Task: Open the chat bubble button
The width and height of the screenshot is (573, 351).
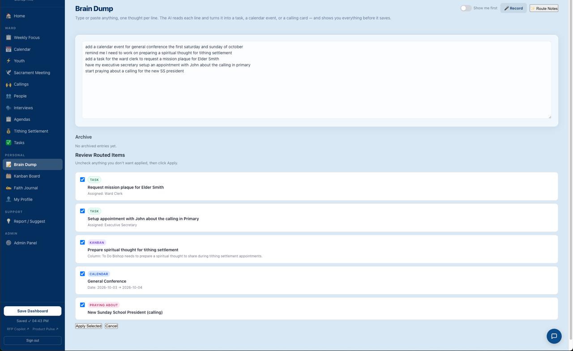Action: (554, 336)
